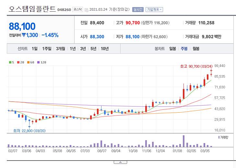The image size is (236, 168).
Task: Switch to 월봉 monthly candle chart
Action: pos(196,49)
